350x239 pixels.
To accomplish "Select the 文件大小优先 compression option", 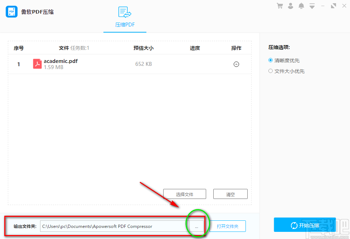I will tap(271, 71).
